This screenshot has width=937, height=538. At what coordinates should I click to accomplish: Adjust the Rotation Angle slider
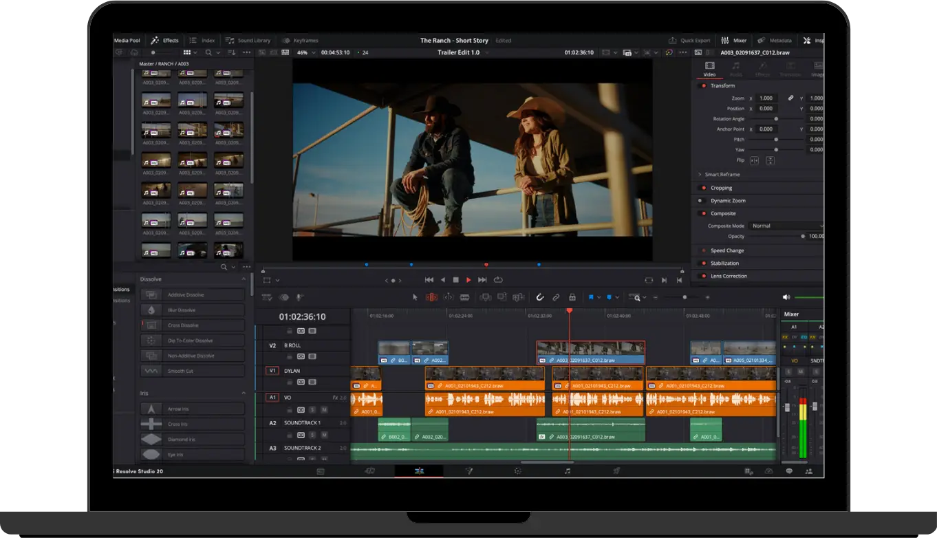pos(776,118)
